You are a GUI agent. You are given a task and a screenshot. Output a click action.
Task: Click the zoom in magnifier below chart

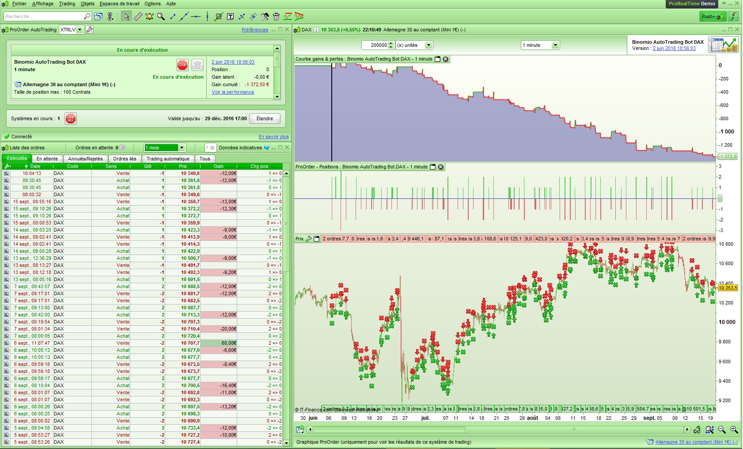(x=734, y=430)
